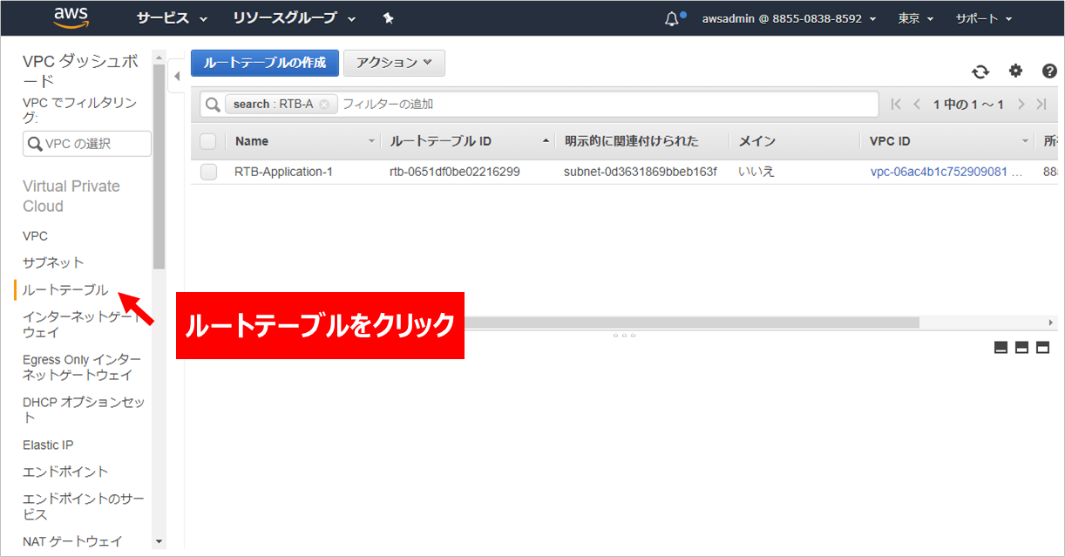1065x557 pixels.
Task: Click the ルートテーブルの作成 button
Action: pos(264,63)
